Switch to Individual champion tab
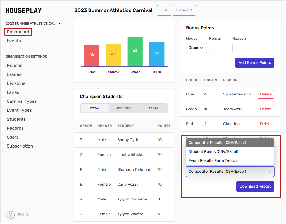This screenshot has width=286, height=224. click(124, 108)
